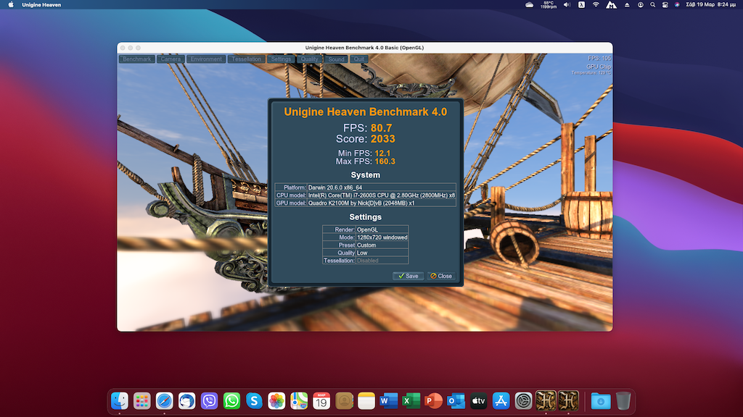Image resolution: width=743 pixels, height=417 pixels.
Task: Click the eject icon in menu bar
Action: pyautogui.click(x=627, y=5)
